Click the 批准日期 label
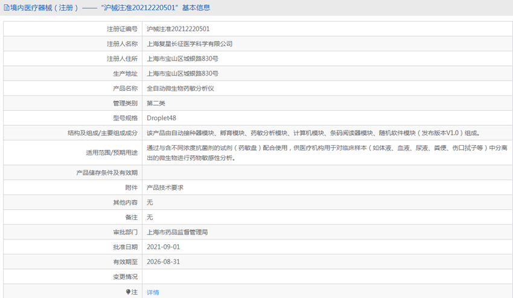The image size is (513, 298). pos(126,247)
